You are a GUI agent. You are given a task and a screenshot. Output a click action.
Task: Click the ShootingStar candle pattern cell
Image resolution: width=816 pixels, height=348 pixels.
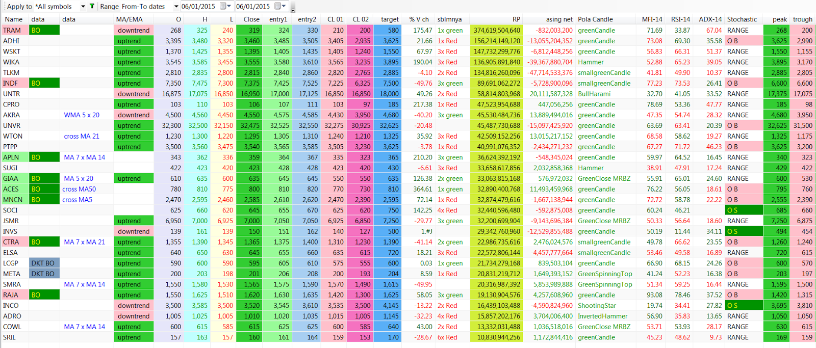pyautogui.click(x=597, y=305)
